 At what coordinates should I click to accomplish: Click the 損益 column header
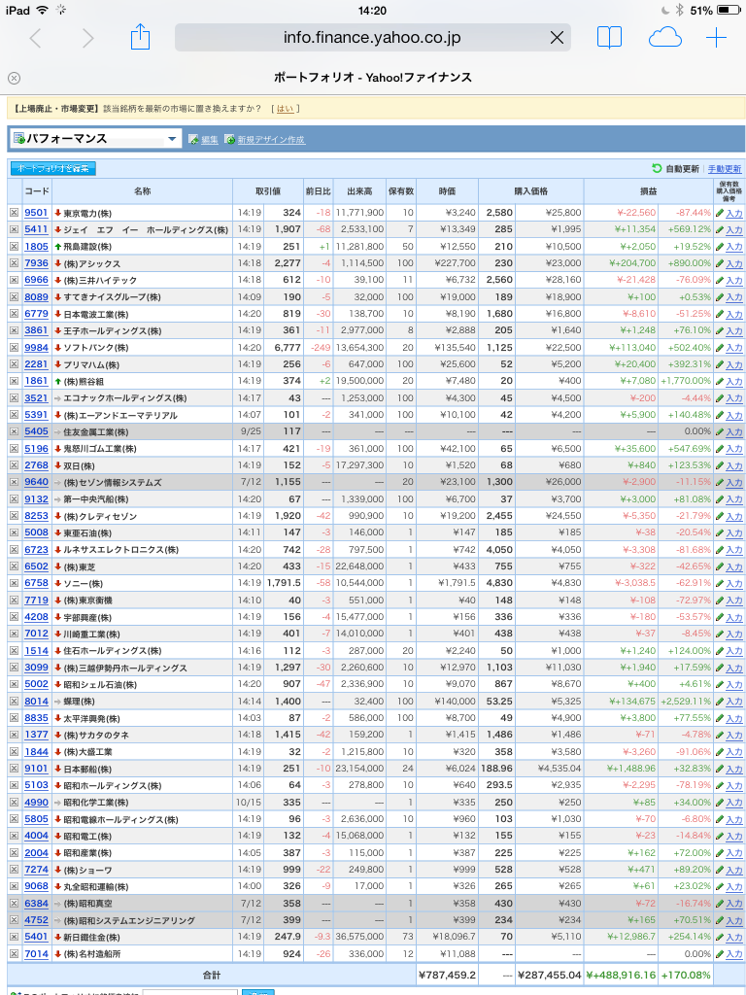point(648,191)
